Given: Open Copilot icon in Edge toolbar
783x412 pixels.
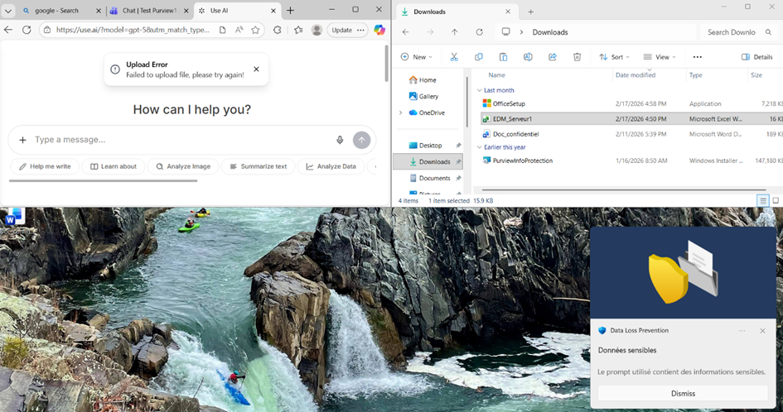Looking at the screenshot, I should pos(379,30).
